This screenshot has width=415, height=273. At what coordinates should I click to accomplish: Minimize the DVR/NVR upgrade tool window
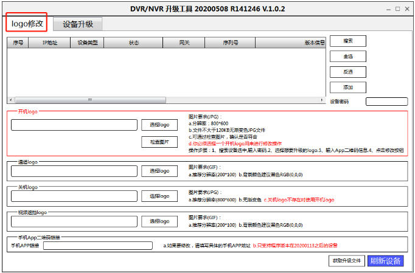[x=388, y=9]
